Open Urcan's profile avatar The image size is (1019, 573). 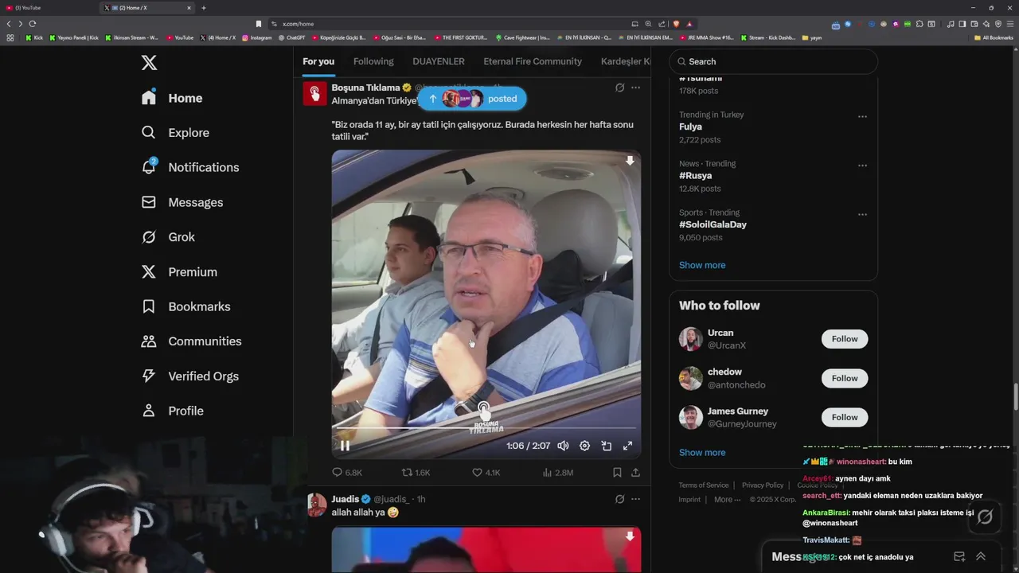[x=691, y=339]
